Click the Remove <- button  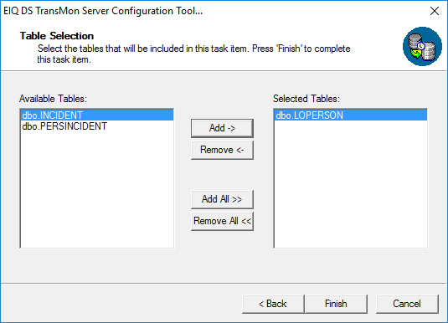(x=222, y=150)
